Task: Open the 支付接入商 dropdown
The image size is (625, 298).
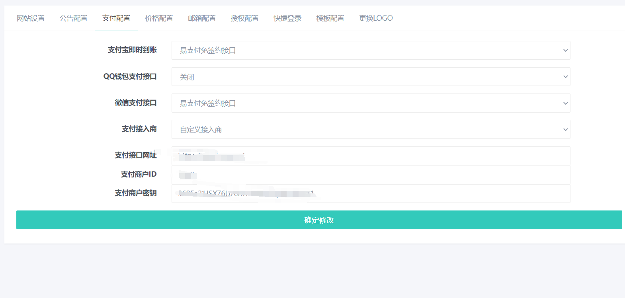Action: [370, 129]
